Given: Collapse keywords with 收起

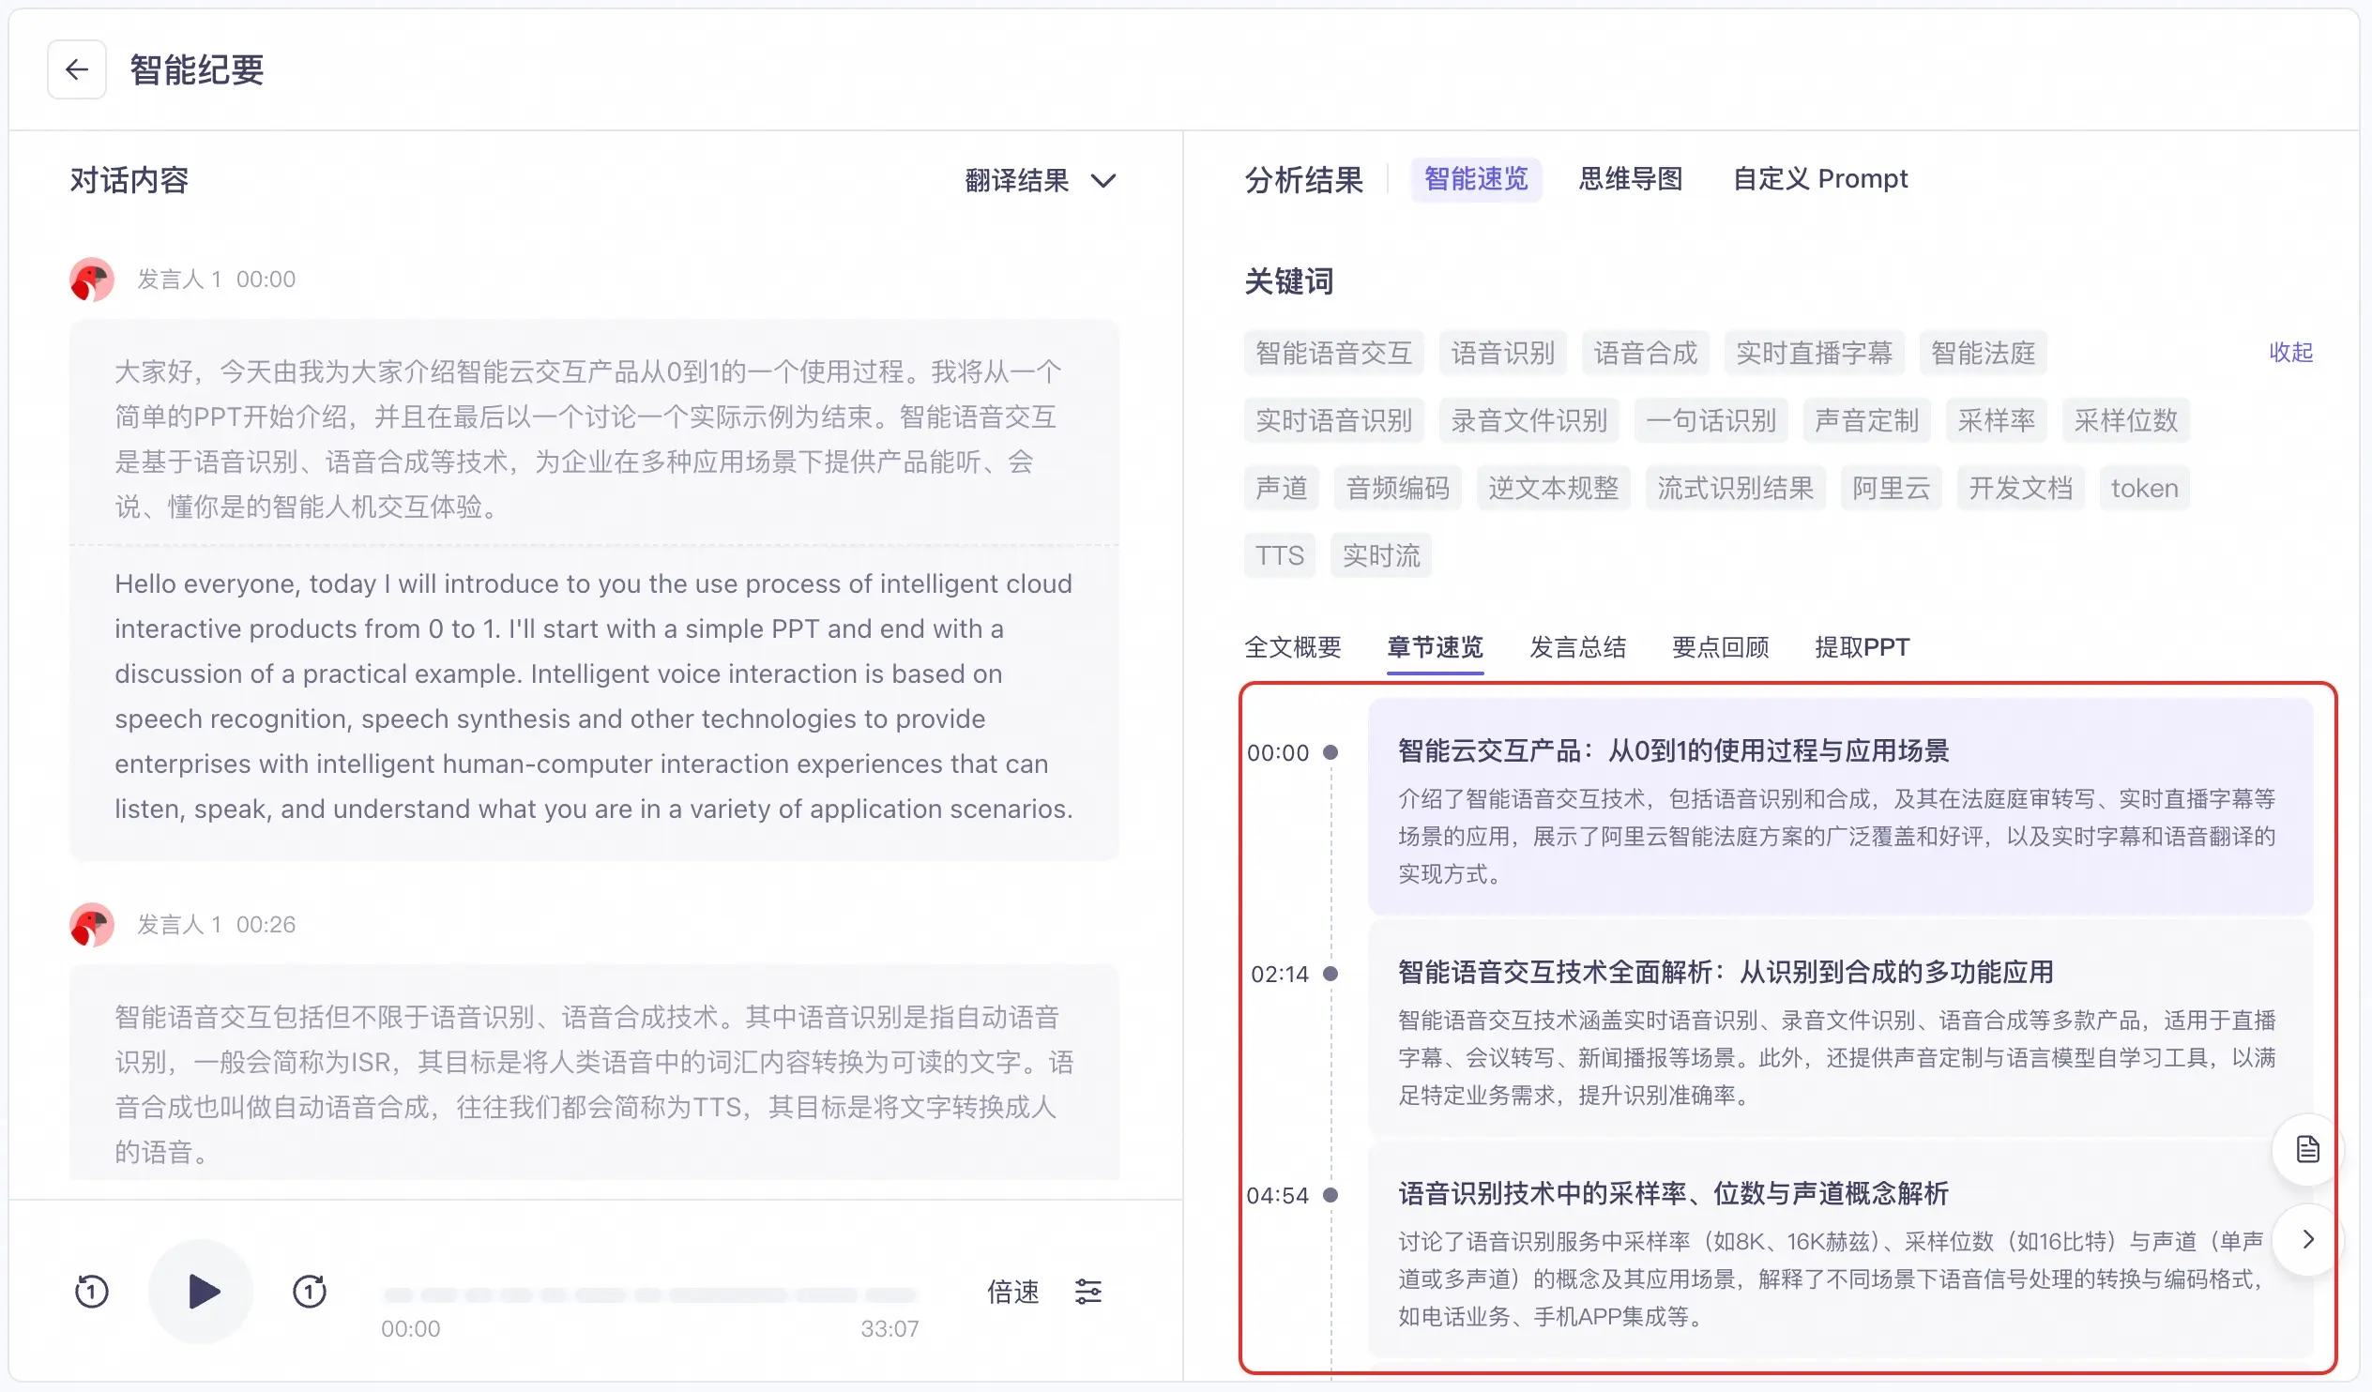Looking at the screenshot, I should [x=2290, y=353].
